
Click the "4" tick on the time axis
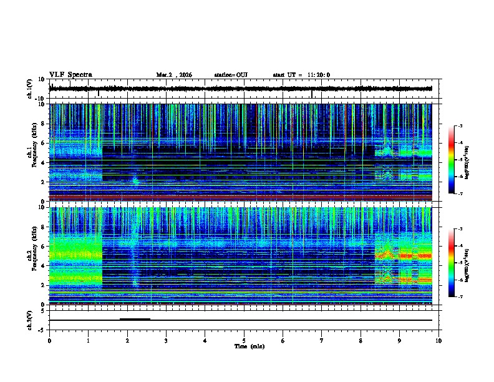[x=205, y=341]
